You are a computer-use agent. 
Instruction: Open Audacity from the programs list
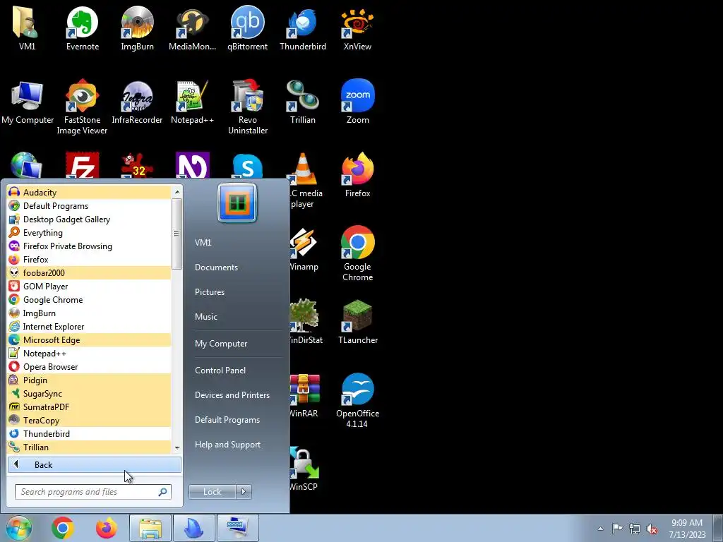pyautogui.click(x=89, y=193)
